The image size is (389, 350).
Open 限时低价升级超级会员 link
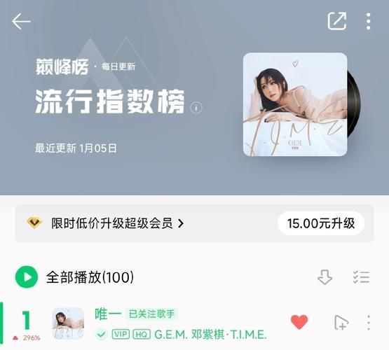(x=112, y=223)
